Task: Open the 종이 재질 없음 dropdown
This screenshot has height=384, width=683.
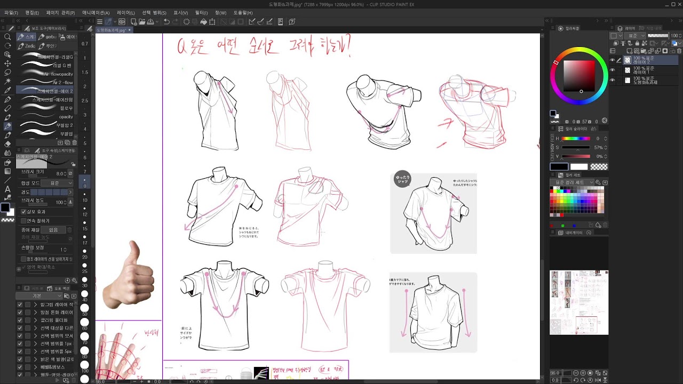Action: click(53, 230)
